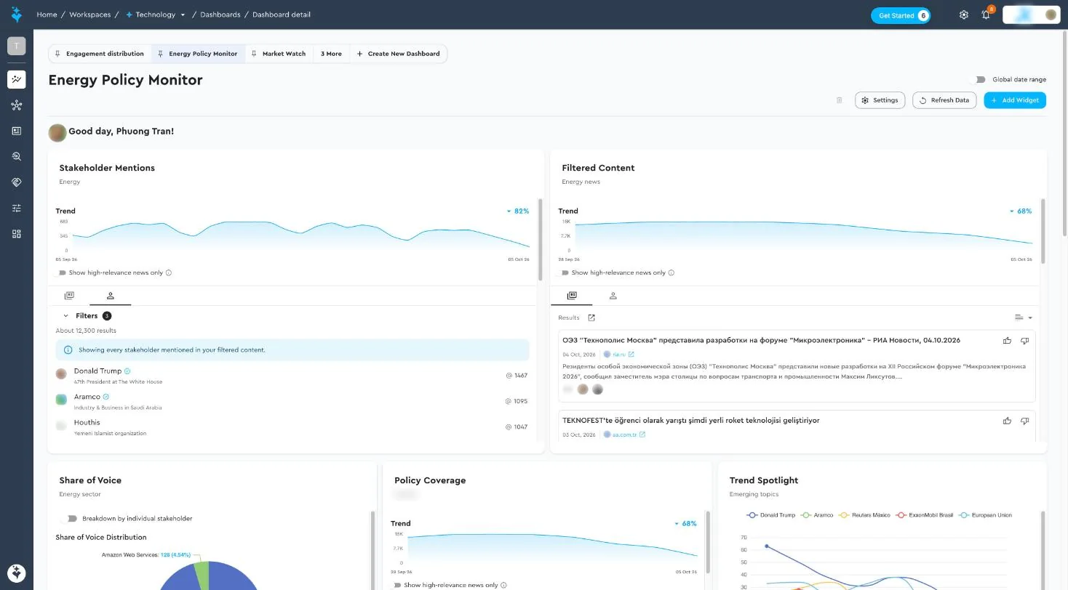Open Donald Trump stakeholder row
1068x590 pixels.
tap(292, 376)
